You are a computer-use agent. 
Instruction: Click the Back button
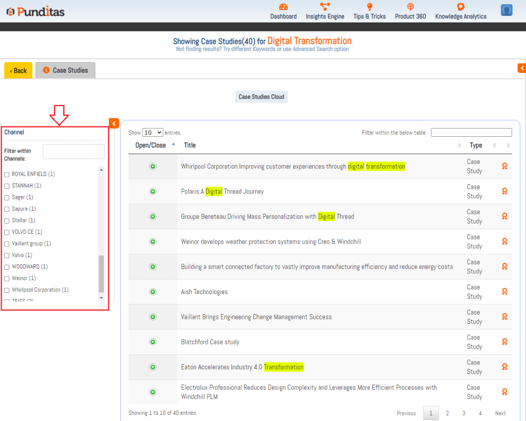[x=19, y=70]
